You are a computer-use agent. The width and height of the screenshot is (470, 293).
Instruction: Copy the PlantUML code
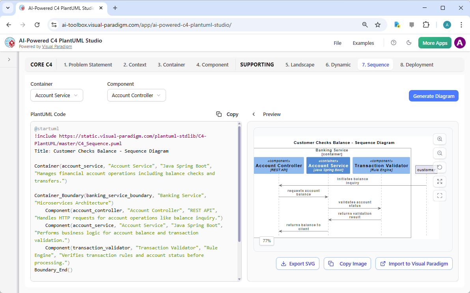(227, 114)
